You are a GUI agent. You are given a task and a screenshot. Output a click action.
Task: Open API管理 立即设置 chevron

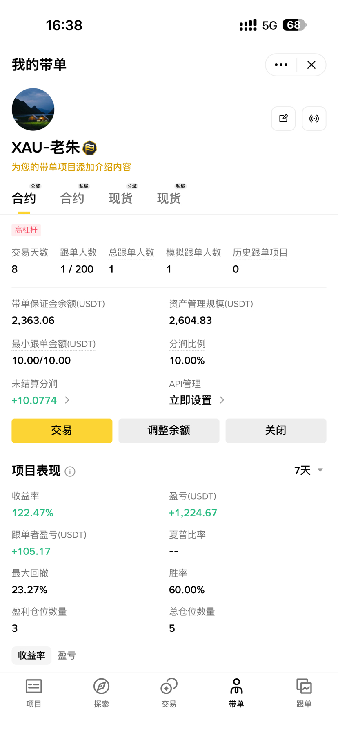click(222, 400)
